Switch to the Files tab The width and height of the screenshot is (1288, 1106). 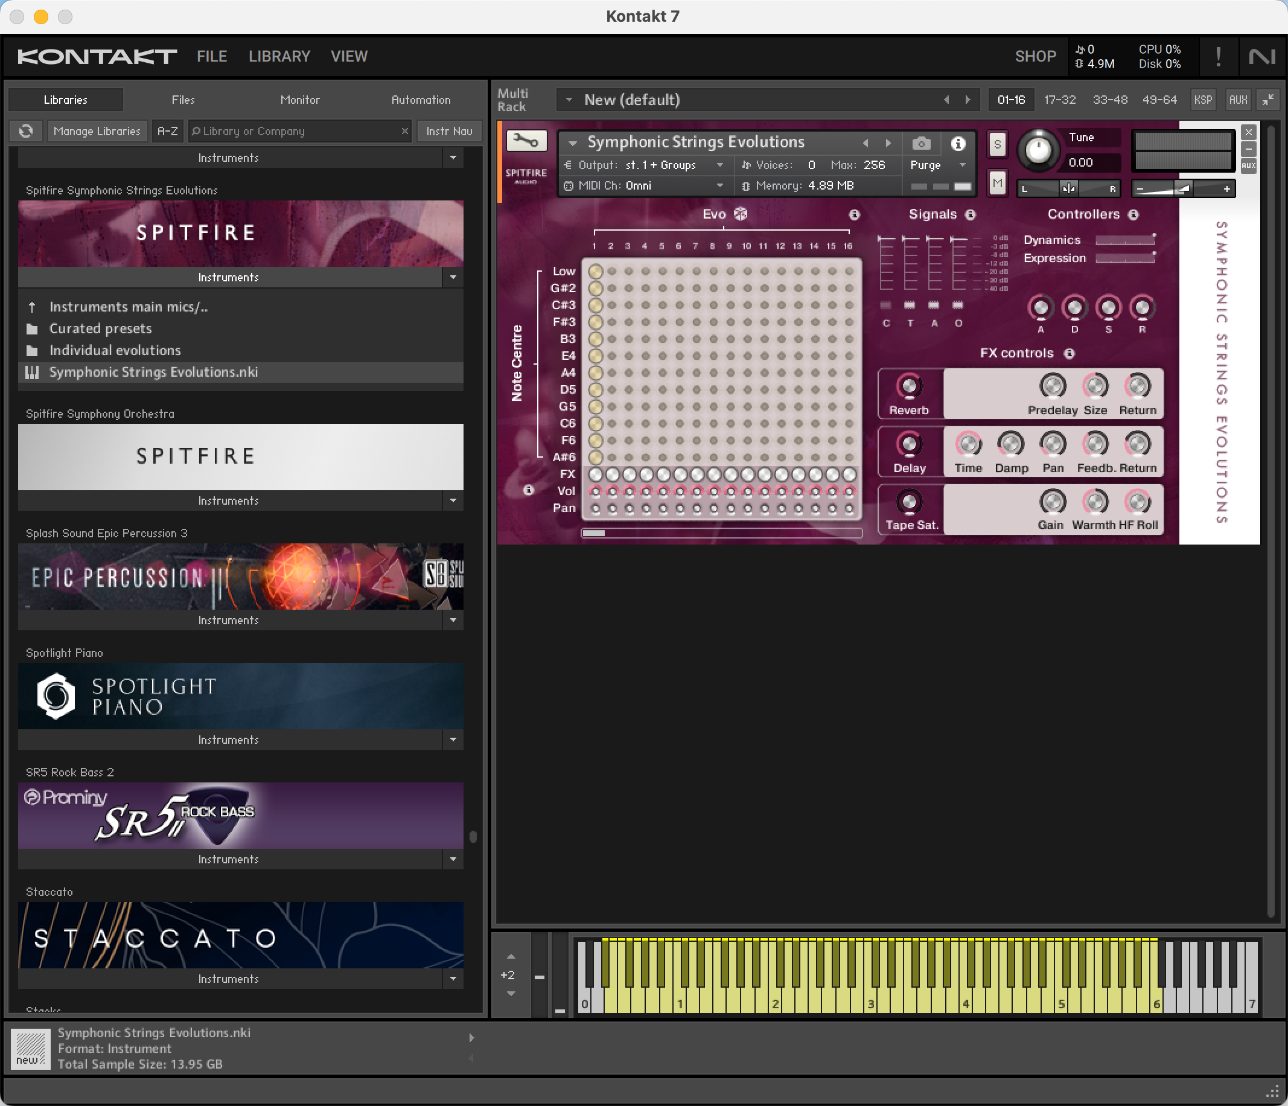(x=183, y=100)
